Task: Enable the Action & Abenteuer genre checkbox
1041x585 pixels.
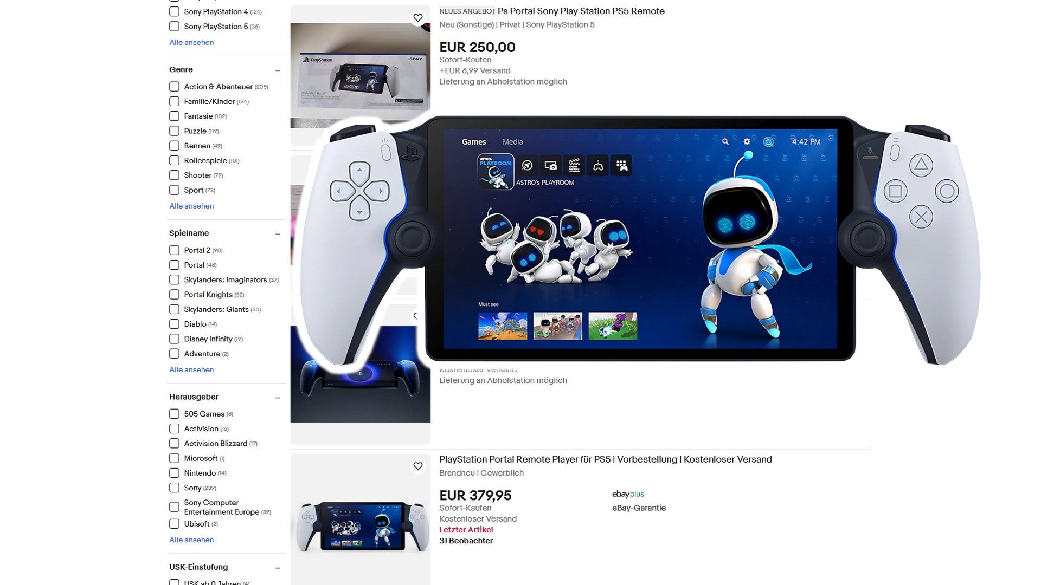Action: click(174, 87)
